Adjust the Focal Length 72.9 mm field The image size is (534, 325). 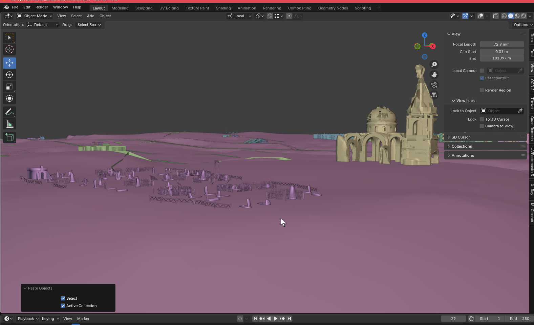(501, 44)
